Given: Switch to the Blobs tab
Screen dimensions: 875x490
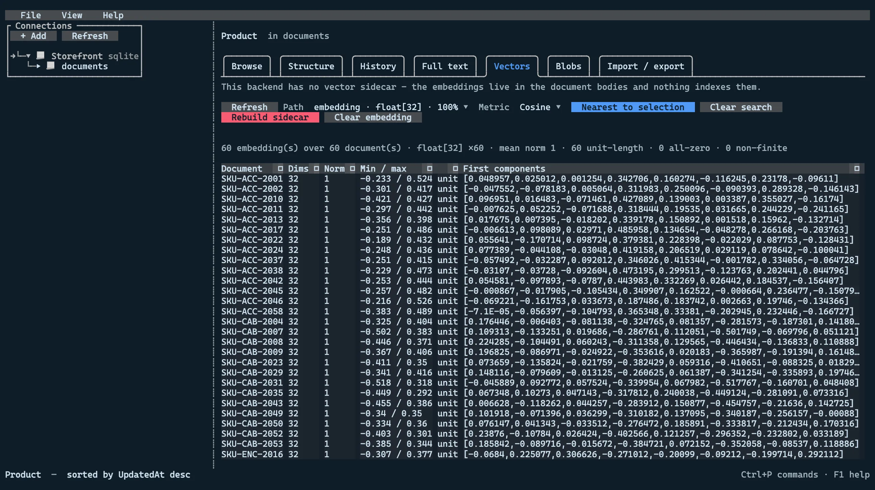Looking at the screenshot, I should (x=569, y=66).
